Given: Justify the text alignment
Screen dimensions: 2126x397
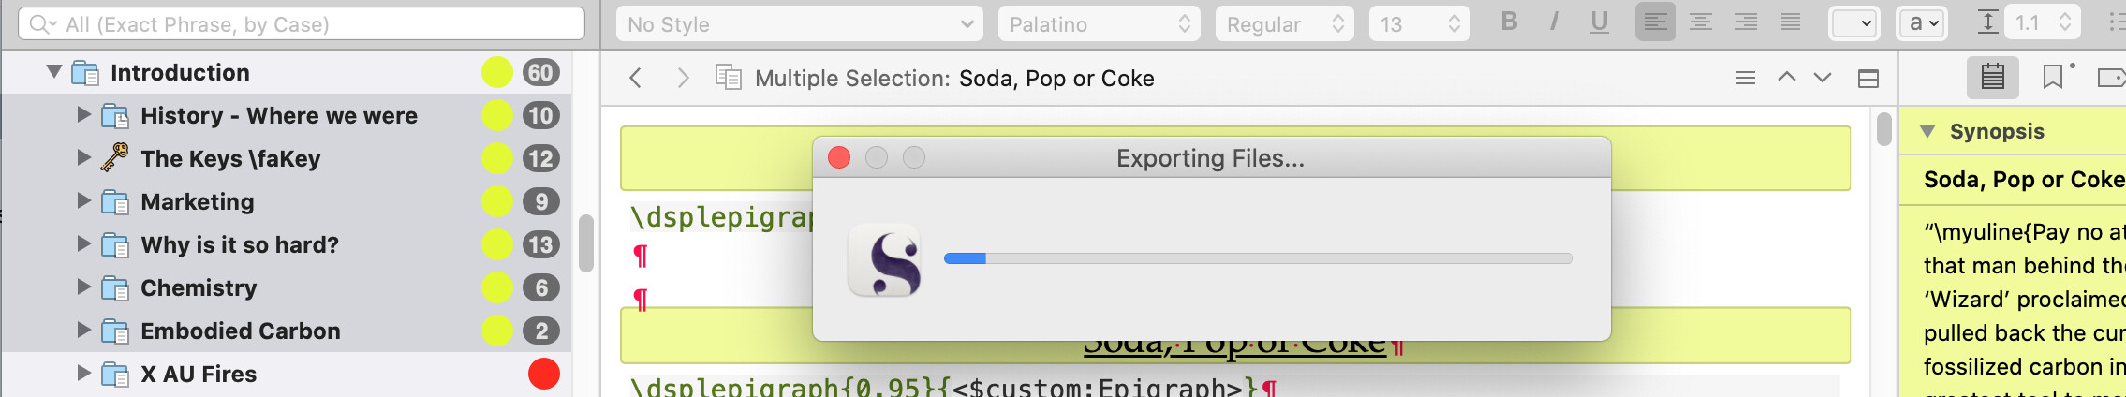Looking at the screenshot, I should 1791,22.
